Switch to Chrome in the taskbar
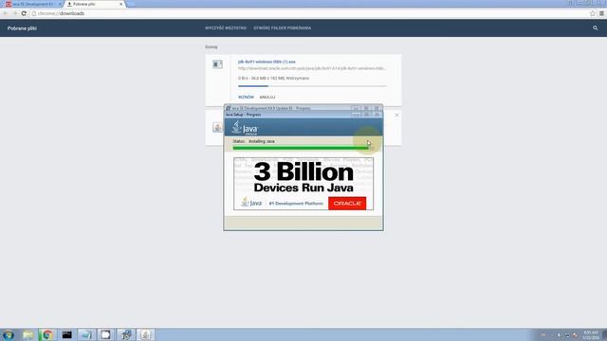The image size is (607, 341). (47, 334)
